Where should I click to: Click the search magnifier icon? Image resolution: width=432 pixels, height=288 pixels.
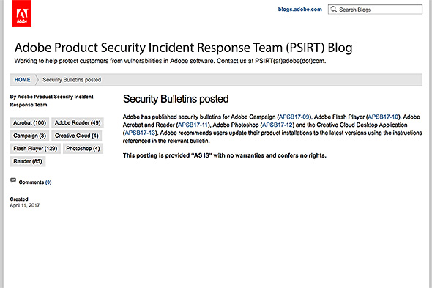[x=334, y=9]
